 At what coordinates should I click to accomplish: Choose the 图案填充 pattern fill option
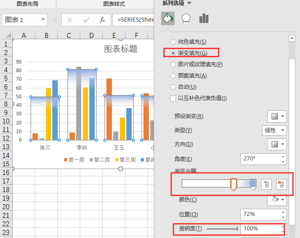[x=174, y=76]
